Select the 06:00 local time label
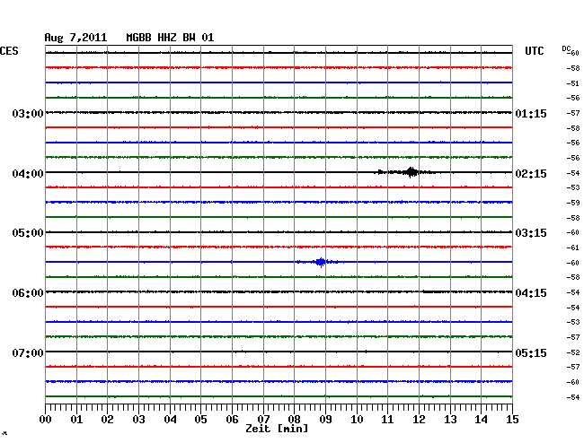This screenshot has width=584, height=443. click(28, 293)
